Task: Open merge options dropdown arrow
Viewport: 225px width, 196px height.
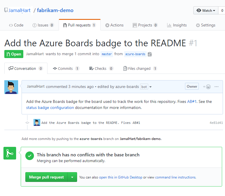Action: [72, 177]
